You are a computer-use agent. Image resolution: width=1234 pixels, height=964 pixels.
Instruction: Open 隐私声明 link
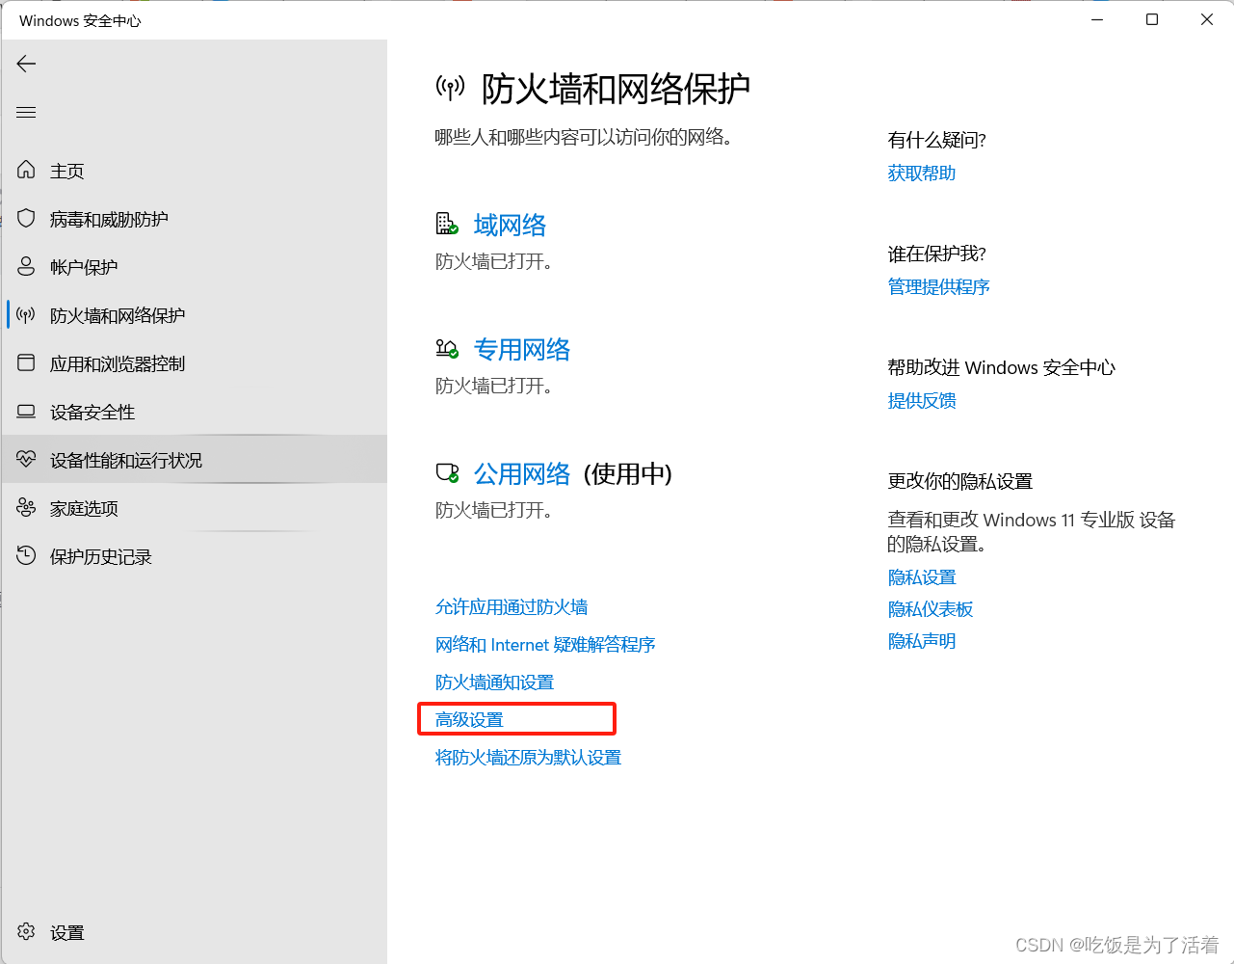[922, 640]
